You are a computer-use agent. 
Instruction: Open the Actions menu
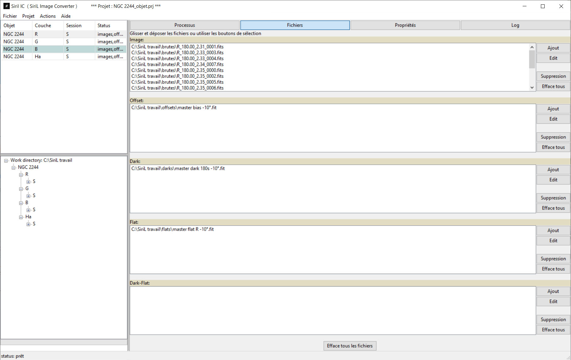point(48,16)
